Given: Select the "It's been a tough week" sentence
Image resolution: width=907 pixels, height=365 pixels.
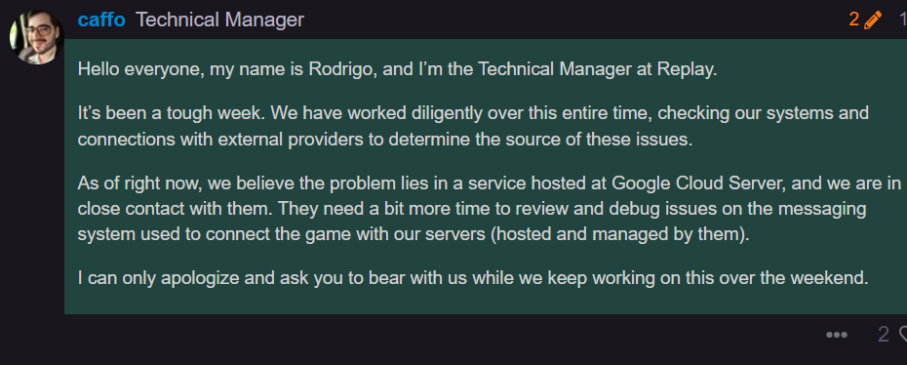Looking at the screenshot, I should (172, 113).
